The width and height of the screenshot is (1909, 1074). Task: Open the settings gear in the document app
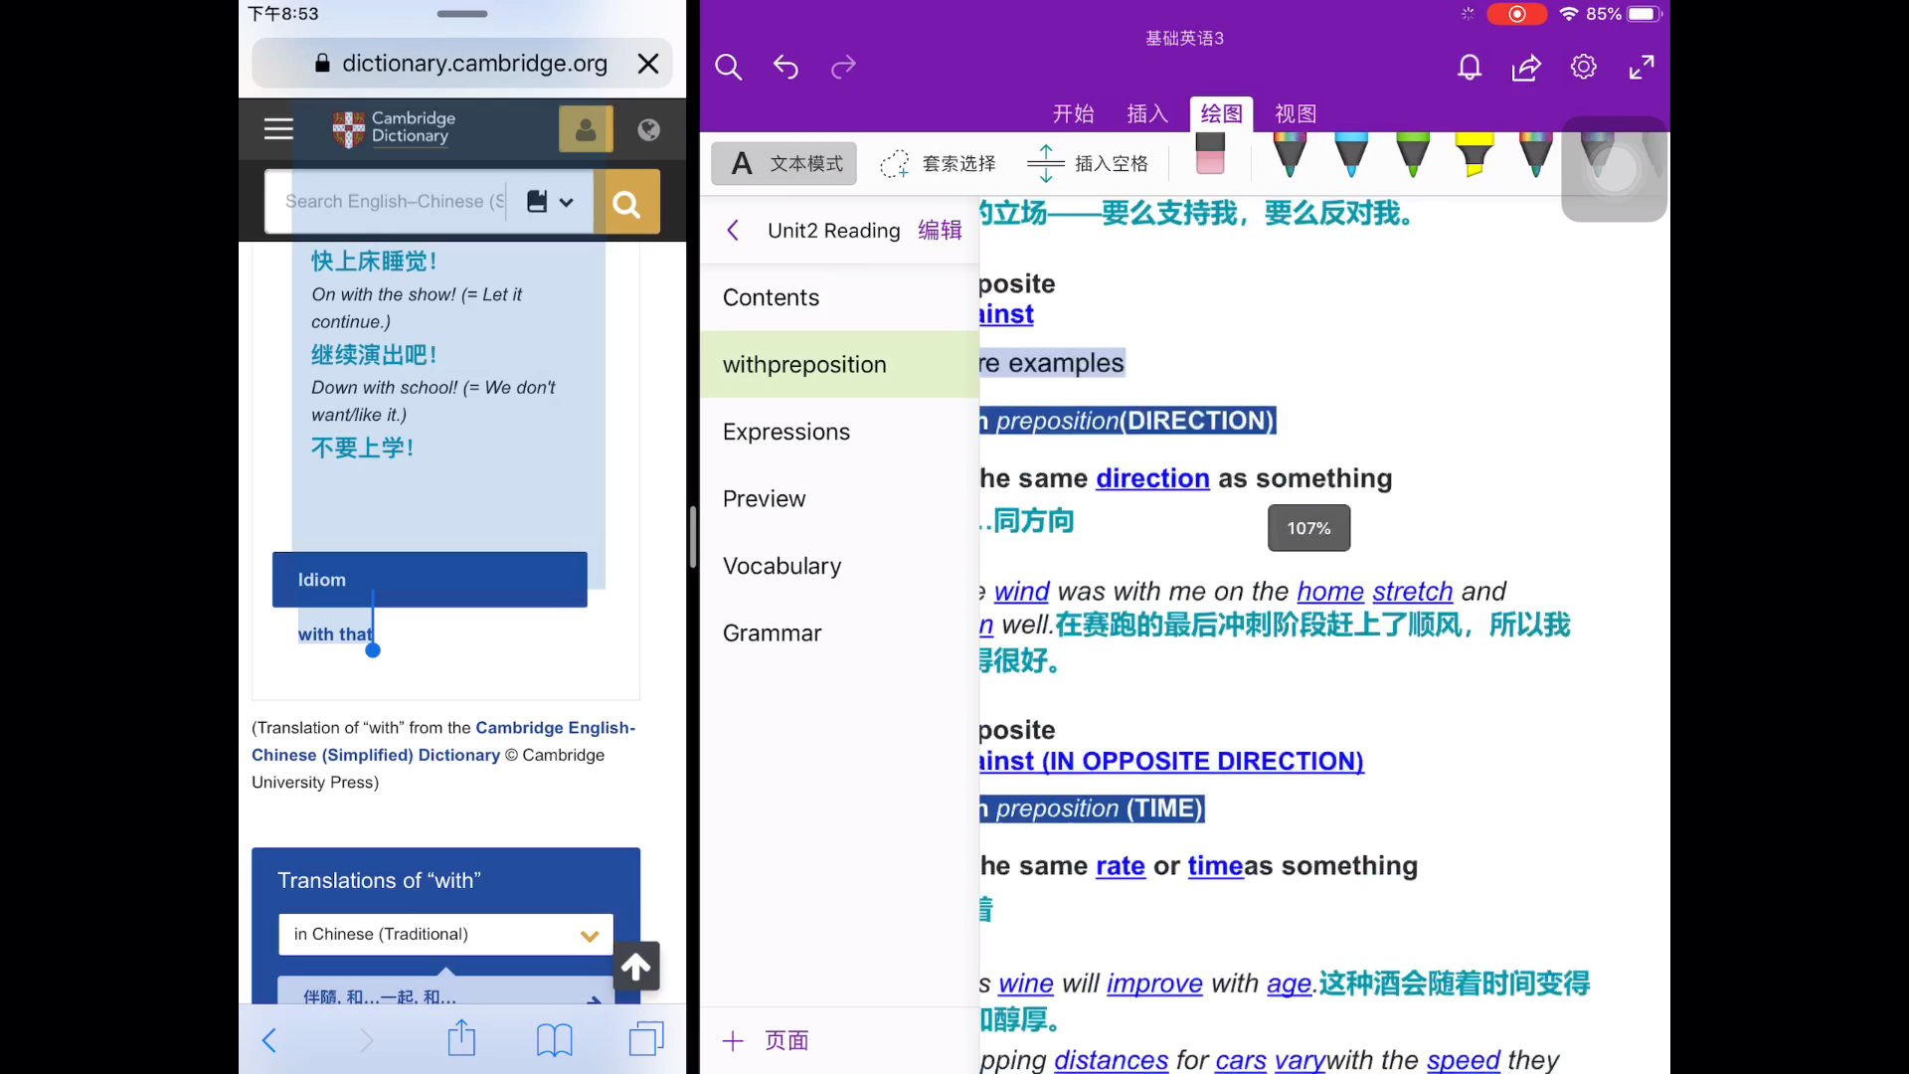point(1583,67)
